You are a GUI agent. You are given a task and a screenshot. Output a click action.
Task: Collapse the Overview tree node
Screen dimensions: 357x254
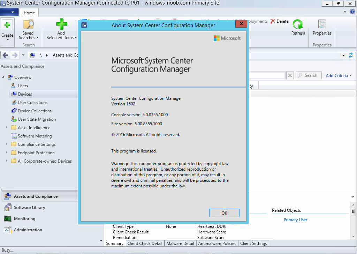tap(3, 77)
